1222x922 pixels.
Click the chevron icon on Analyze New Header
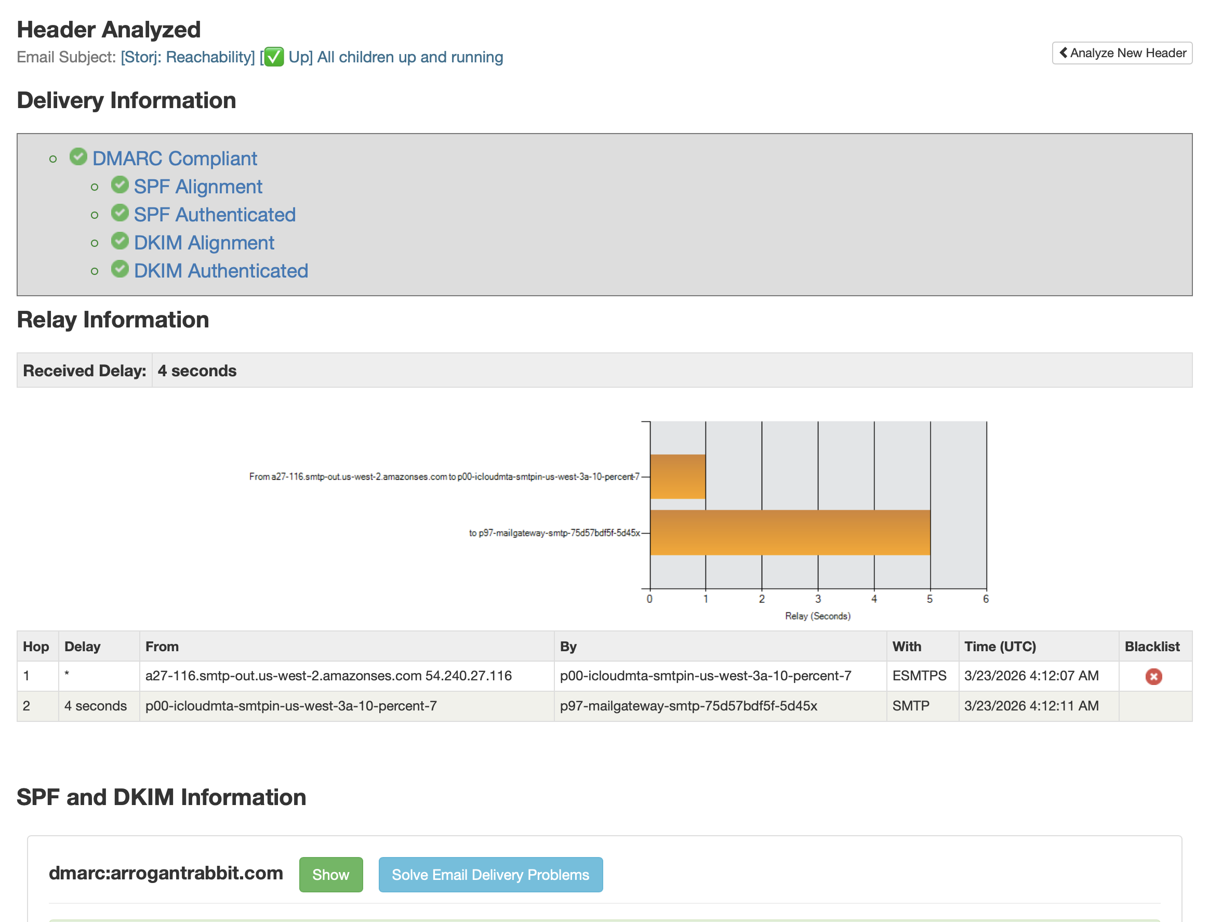1063,53
